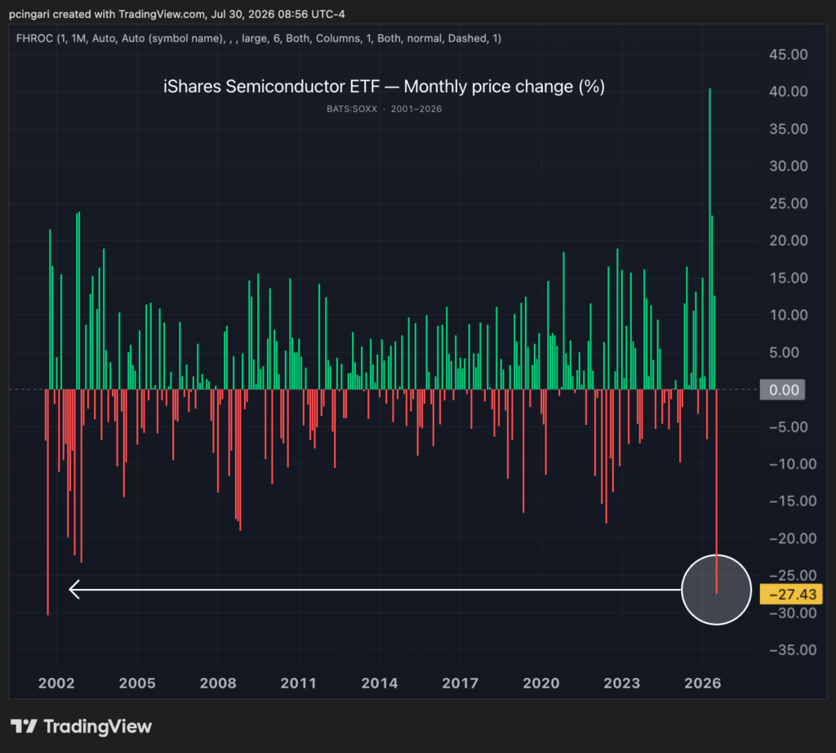The height and width of the screenshot is (753, 836).
Task: Click the 2014 time axis label
Action: pyautogui.click(x=380, y=683)
